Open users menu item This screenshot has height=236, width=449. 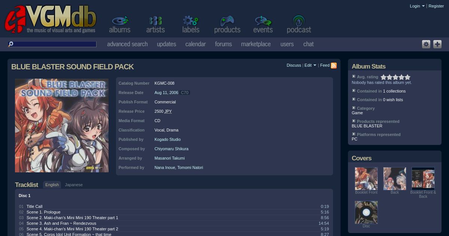coord(287,44)
